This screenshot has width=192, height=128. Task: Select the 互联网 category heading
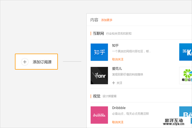point(98,33)
